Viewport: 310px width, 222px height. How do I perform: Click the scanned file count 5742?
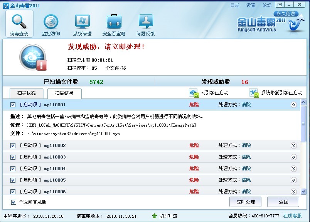[96, 82]
